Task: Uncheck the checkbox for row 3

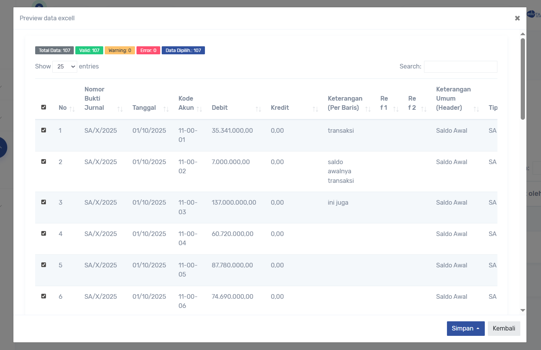Action: point(44,202)
